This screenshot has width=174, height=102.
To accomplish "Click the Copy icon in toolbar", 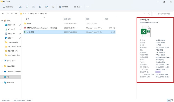I will pos(27,7).
